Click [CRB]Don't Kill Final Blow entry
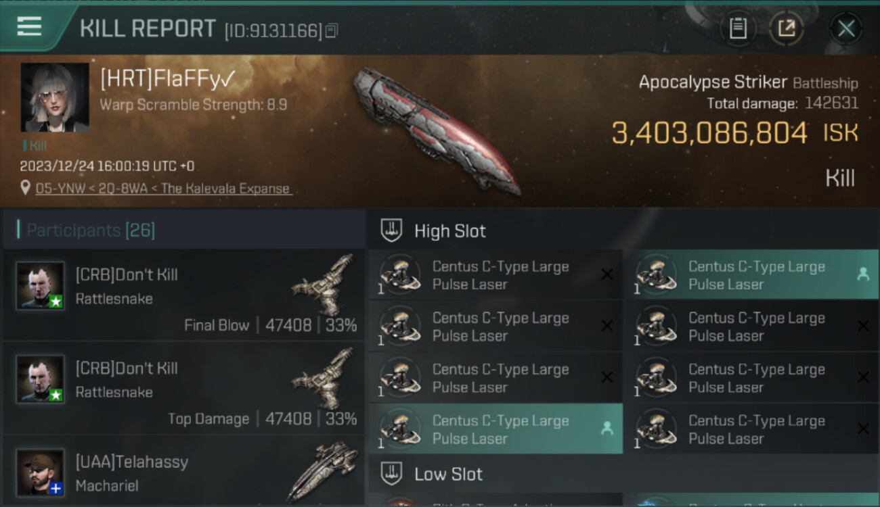Screen dimensions: 880x507 tap(183, 295)
